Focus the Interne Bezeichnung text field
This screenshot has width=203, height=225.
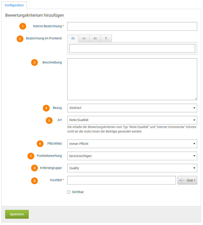click(132, 26)
